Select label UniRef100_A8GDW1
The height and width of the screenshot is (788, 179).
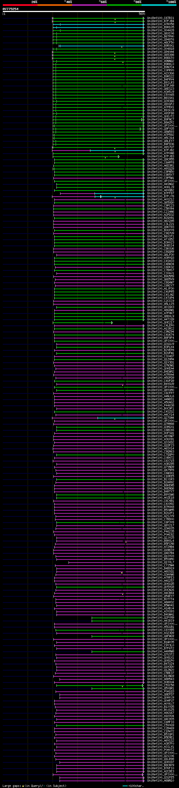tap(161, 310)
